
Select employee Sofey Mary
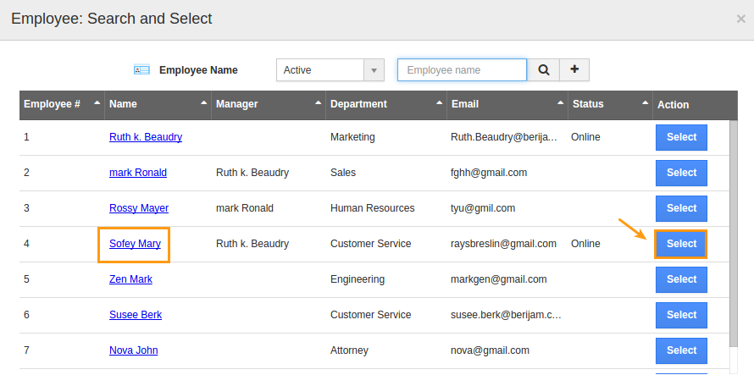[681, 244]
